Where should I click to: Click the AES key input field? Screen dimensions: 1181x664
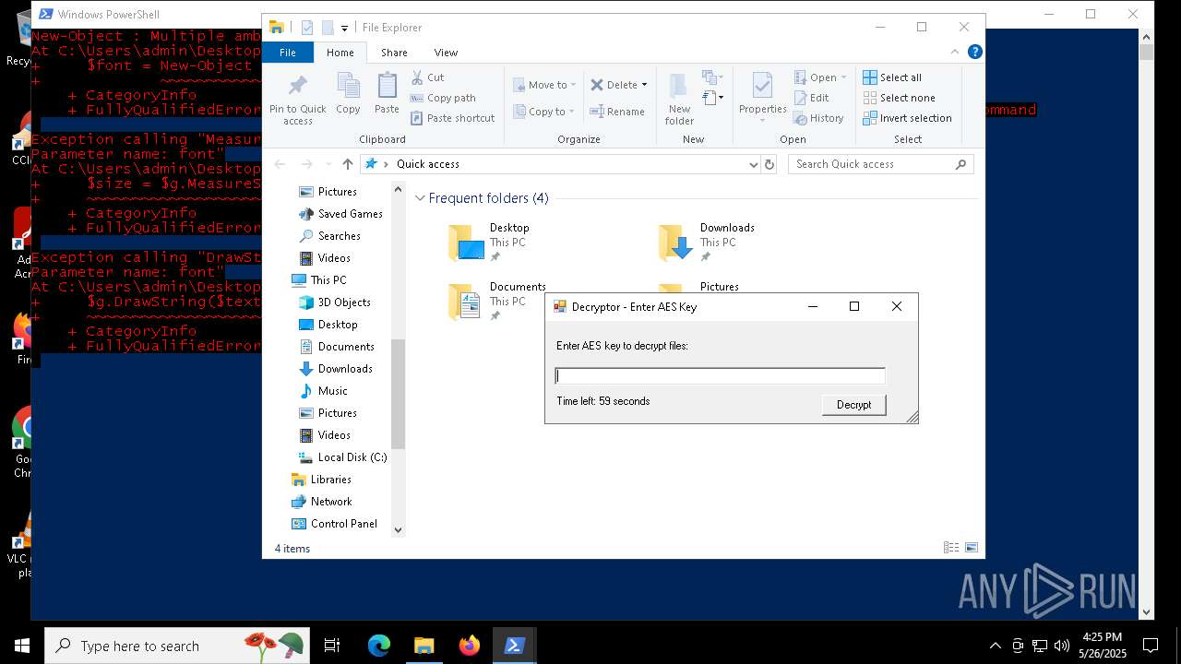click(x=720, y=375)
